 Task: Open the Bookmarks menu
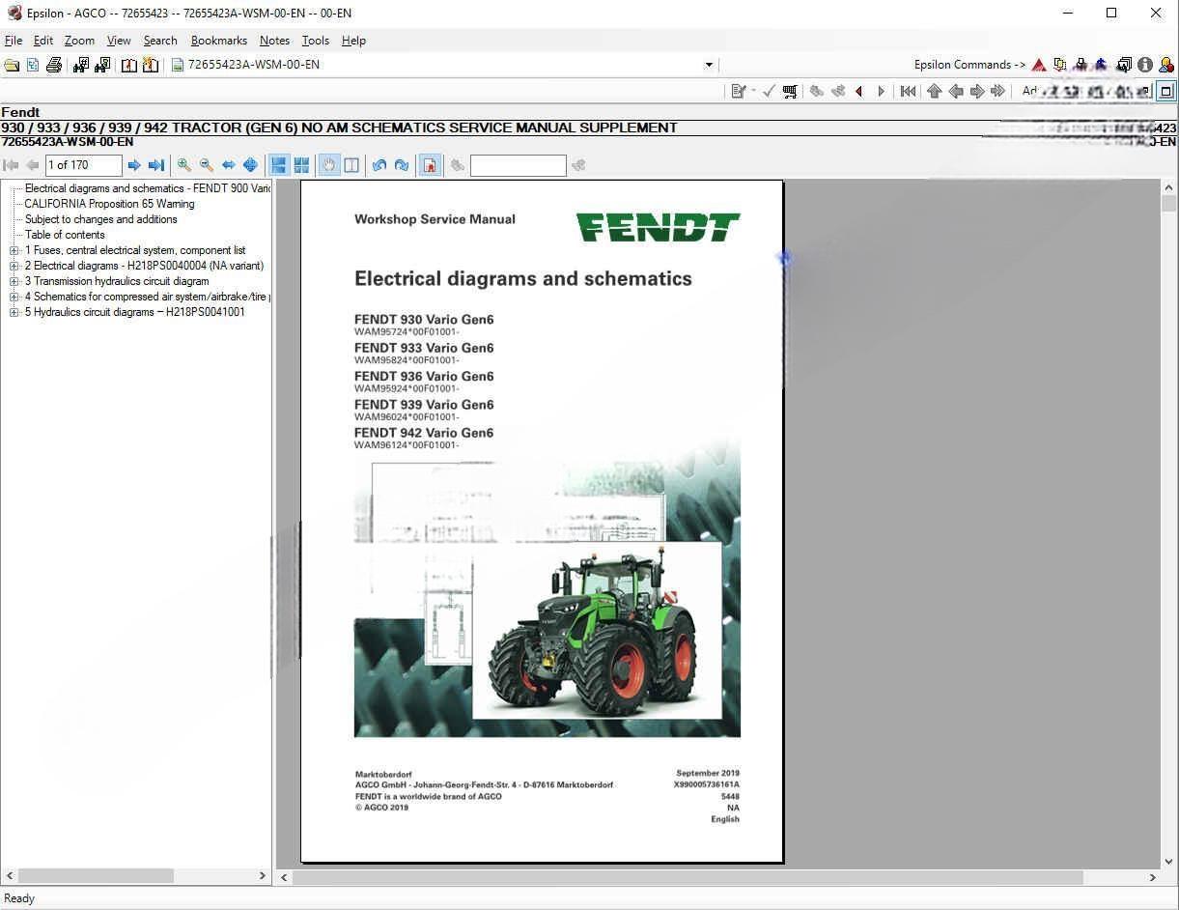pos(218,41)
